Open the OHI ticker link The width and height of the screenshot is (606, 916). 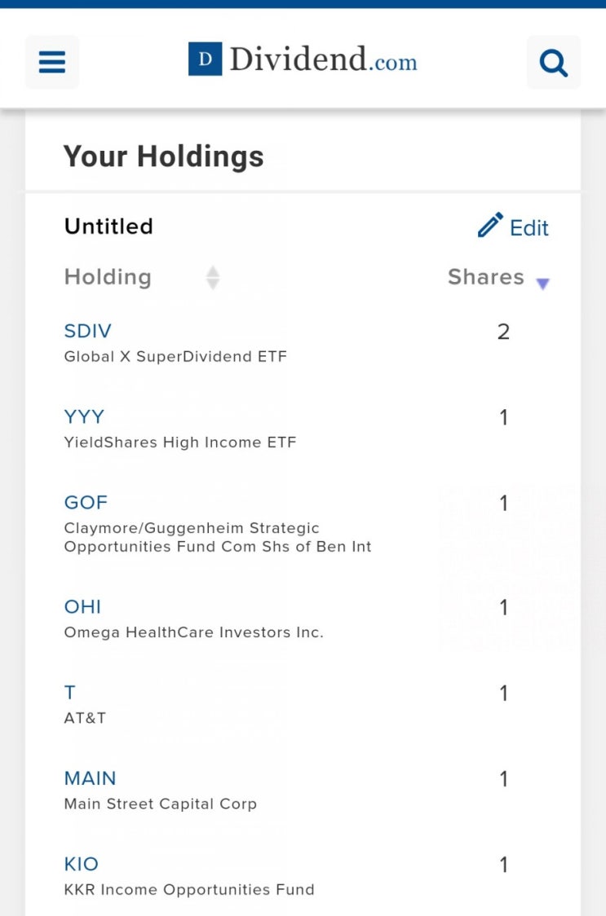(x=82, y=607)
